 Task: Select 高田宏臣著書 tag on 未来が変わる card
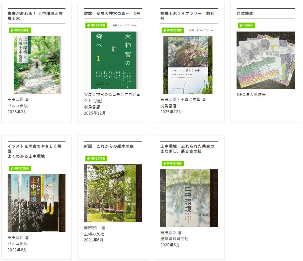pos(20,30)
